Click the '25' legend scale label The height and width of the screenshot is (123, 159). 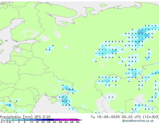tap(49, 122)
